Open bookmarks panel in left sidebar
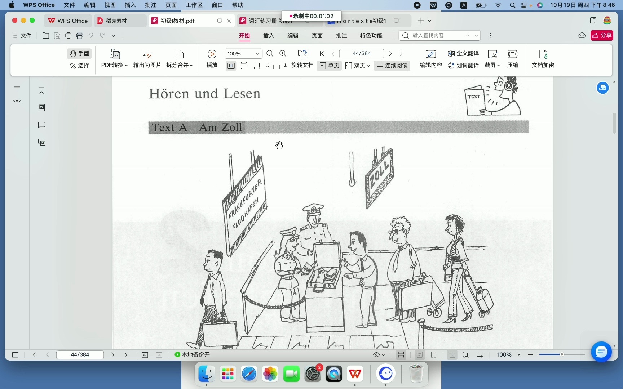623x389 pixels. (41, 90)
